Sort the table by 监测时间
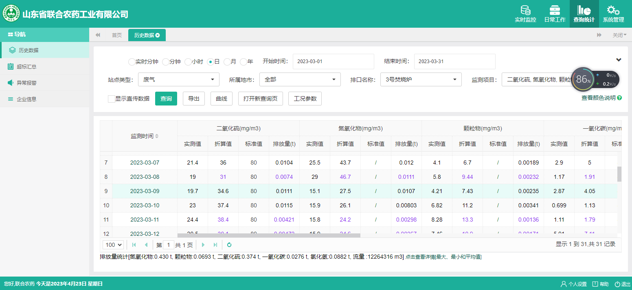The image size is (632, 290). (145, 136)
